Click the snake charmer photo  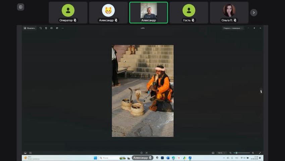coord(143,91)
